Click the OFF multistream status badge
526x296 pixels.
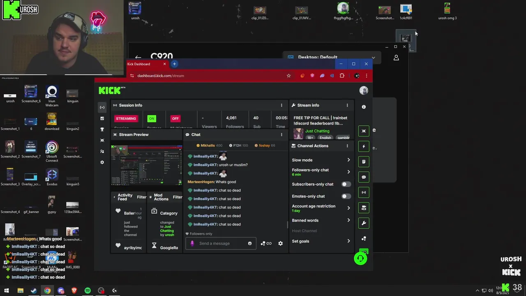tap(175, 118)
